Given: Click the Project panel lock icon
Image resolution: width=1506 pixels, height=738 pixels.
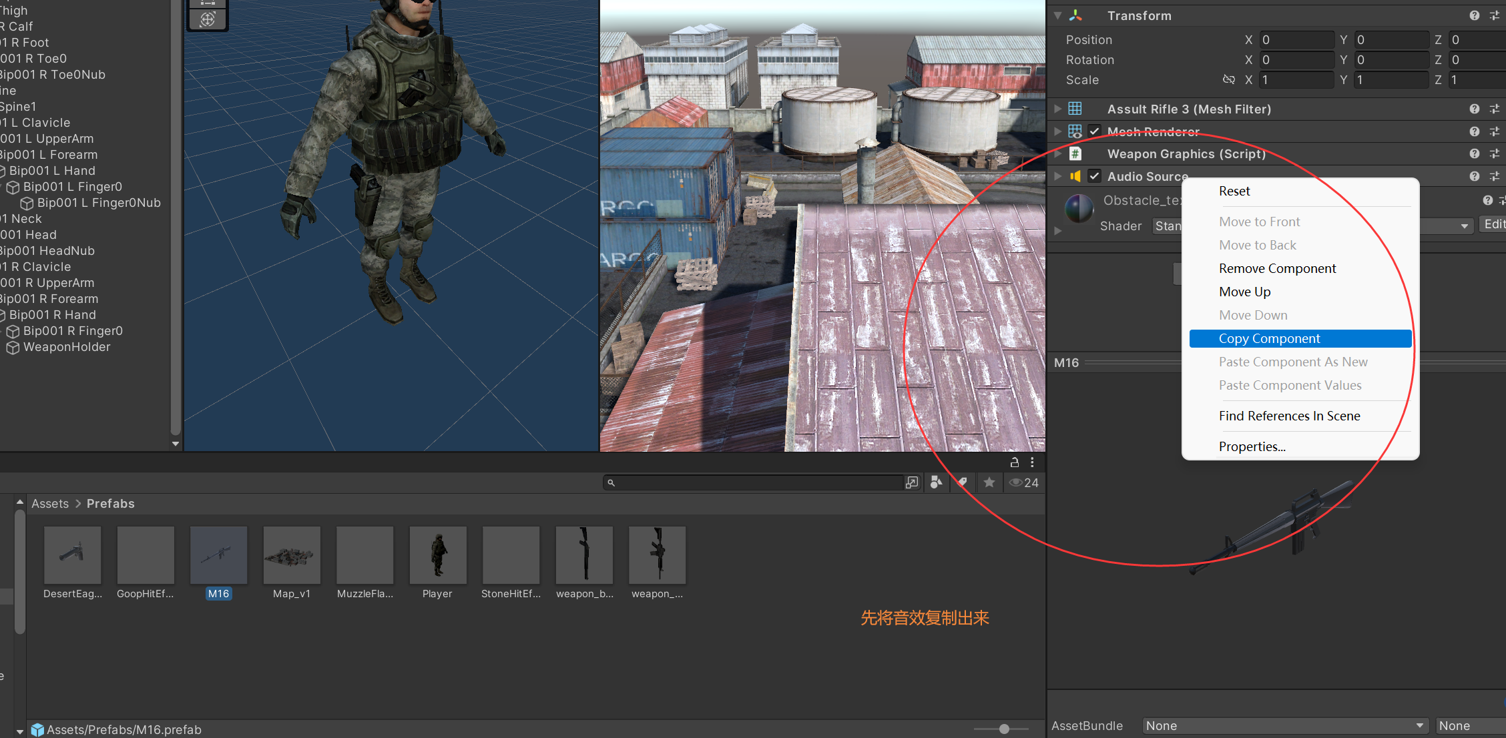Looking at the screenshot, I should (1015, 462).
